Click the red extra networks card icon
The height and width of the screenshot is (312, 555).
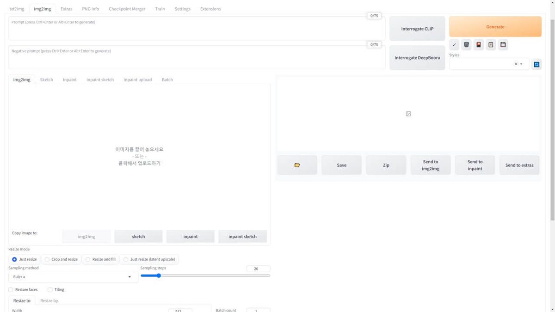478,45
